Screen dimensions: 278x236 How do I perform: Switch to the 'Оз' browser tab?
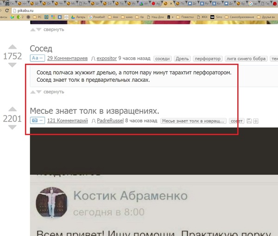[47, 3]
